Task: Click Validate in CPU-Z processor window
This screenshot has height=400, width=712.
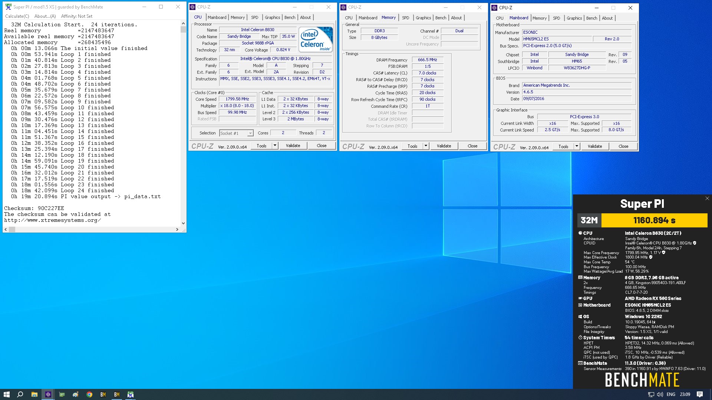Action: coord(293,146)
